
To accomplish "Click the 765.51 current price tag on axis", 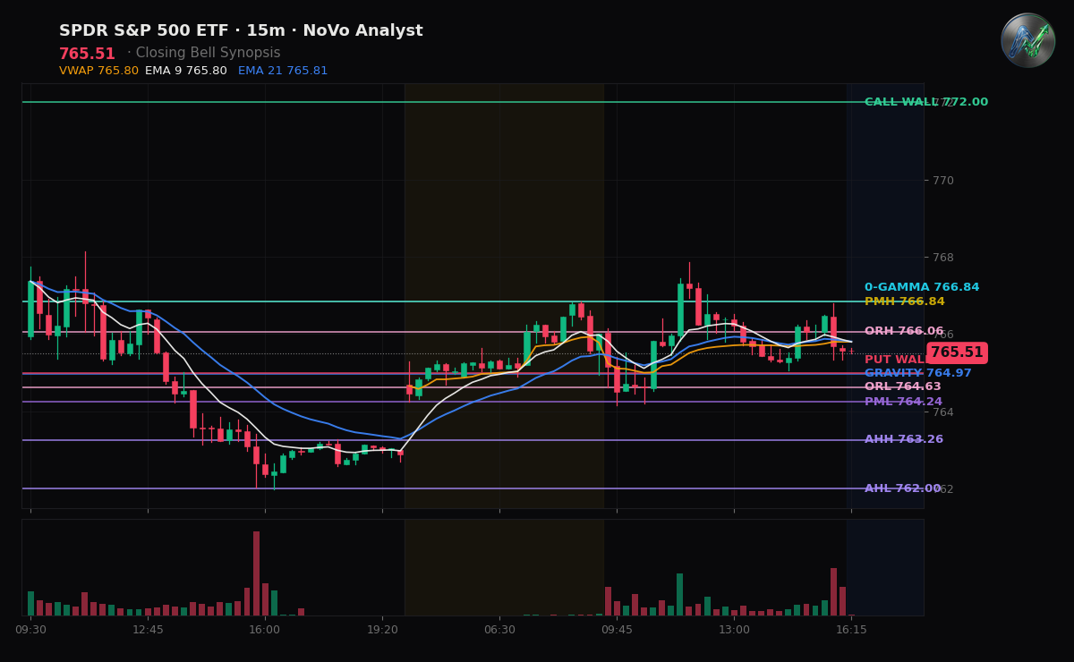I will (957, 352).
